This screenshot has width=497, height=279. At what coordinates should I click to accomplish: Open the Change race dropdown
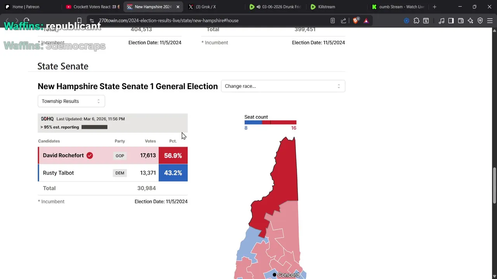[x=283, y=86]
